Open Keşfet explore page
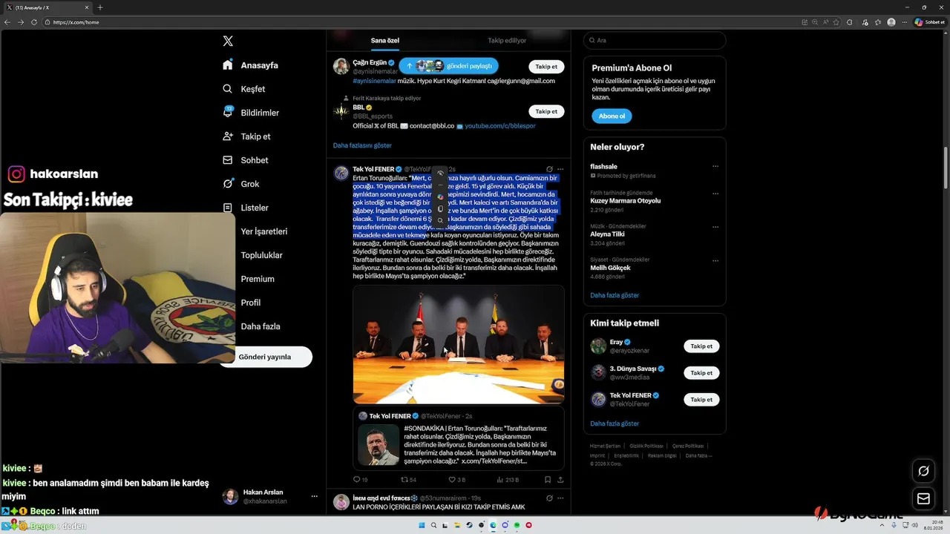The image size is (950, 534). (x=244, y=89)
